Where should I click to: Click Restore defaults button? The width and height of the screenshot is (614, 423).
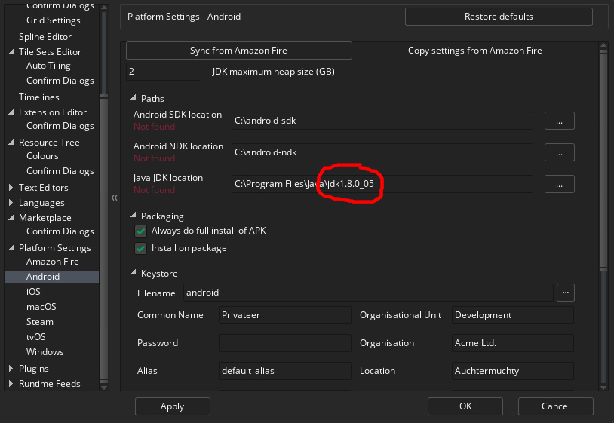pyautogui.click(x=499, y=17)
